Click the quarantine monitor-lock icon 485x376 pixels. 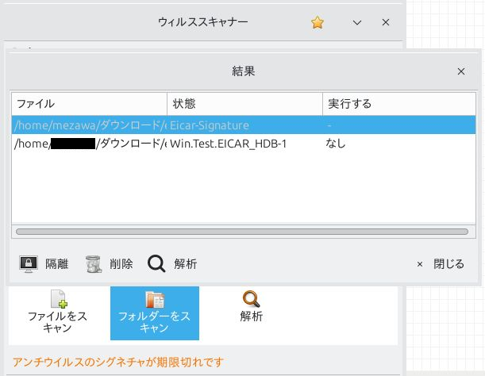29,264
